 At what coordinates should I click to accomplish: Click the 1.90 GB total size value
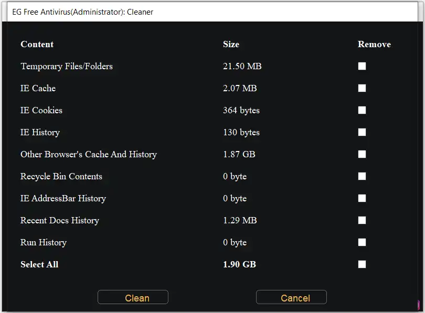click(239, 264)
